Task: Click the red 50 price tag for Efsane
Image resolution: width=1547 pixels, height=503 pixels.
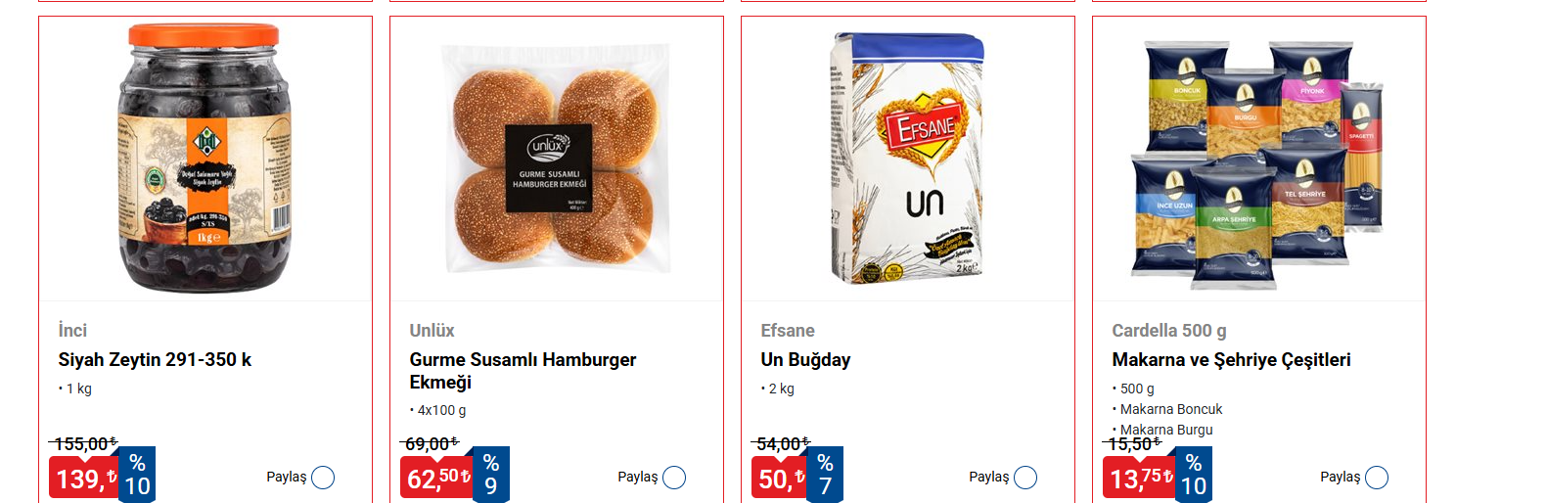Action: 781,479
